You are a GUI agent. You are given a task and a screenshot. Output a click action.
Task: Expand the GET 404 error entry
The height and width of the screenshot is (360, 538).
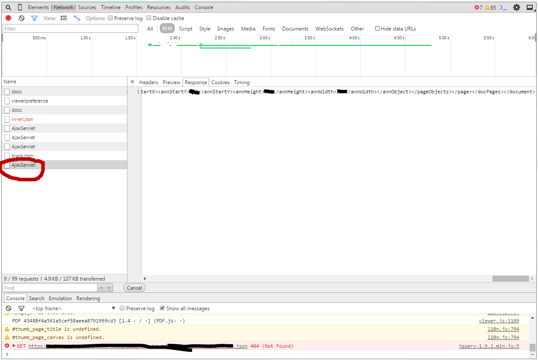point(14,346)
